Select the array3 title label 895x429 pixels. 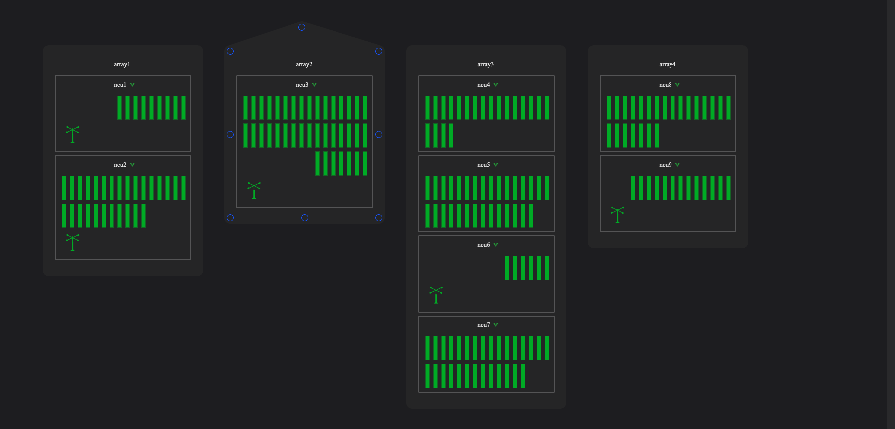tap(486, 64)
